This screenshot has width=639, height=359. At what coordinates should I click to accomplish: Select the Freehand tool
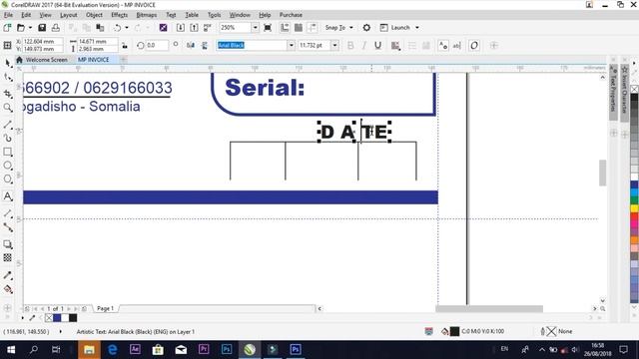click(x=8, y=124)
